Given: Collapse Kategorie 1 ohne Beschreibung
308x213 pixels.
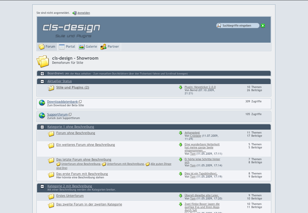Looking at the screenshot, I should tap(42, 127).
